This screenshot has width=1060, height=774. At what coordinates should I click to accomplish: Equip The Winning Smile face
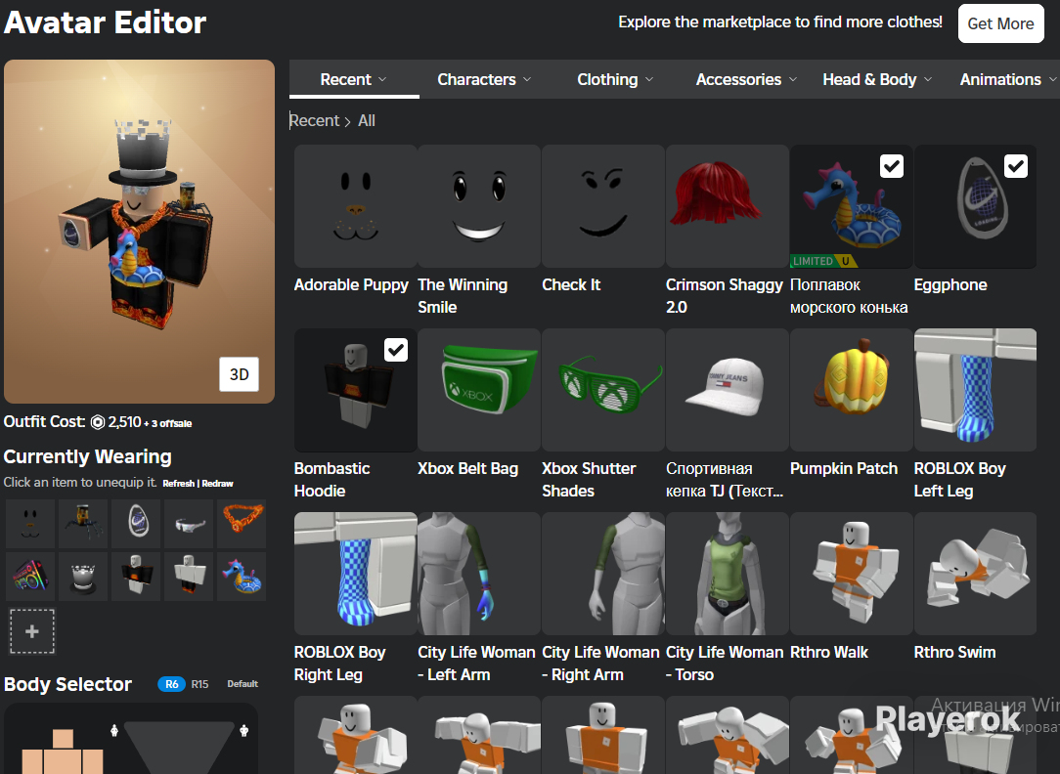coord(479,206)
